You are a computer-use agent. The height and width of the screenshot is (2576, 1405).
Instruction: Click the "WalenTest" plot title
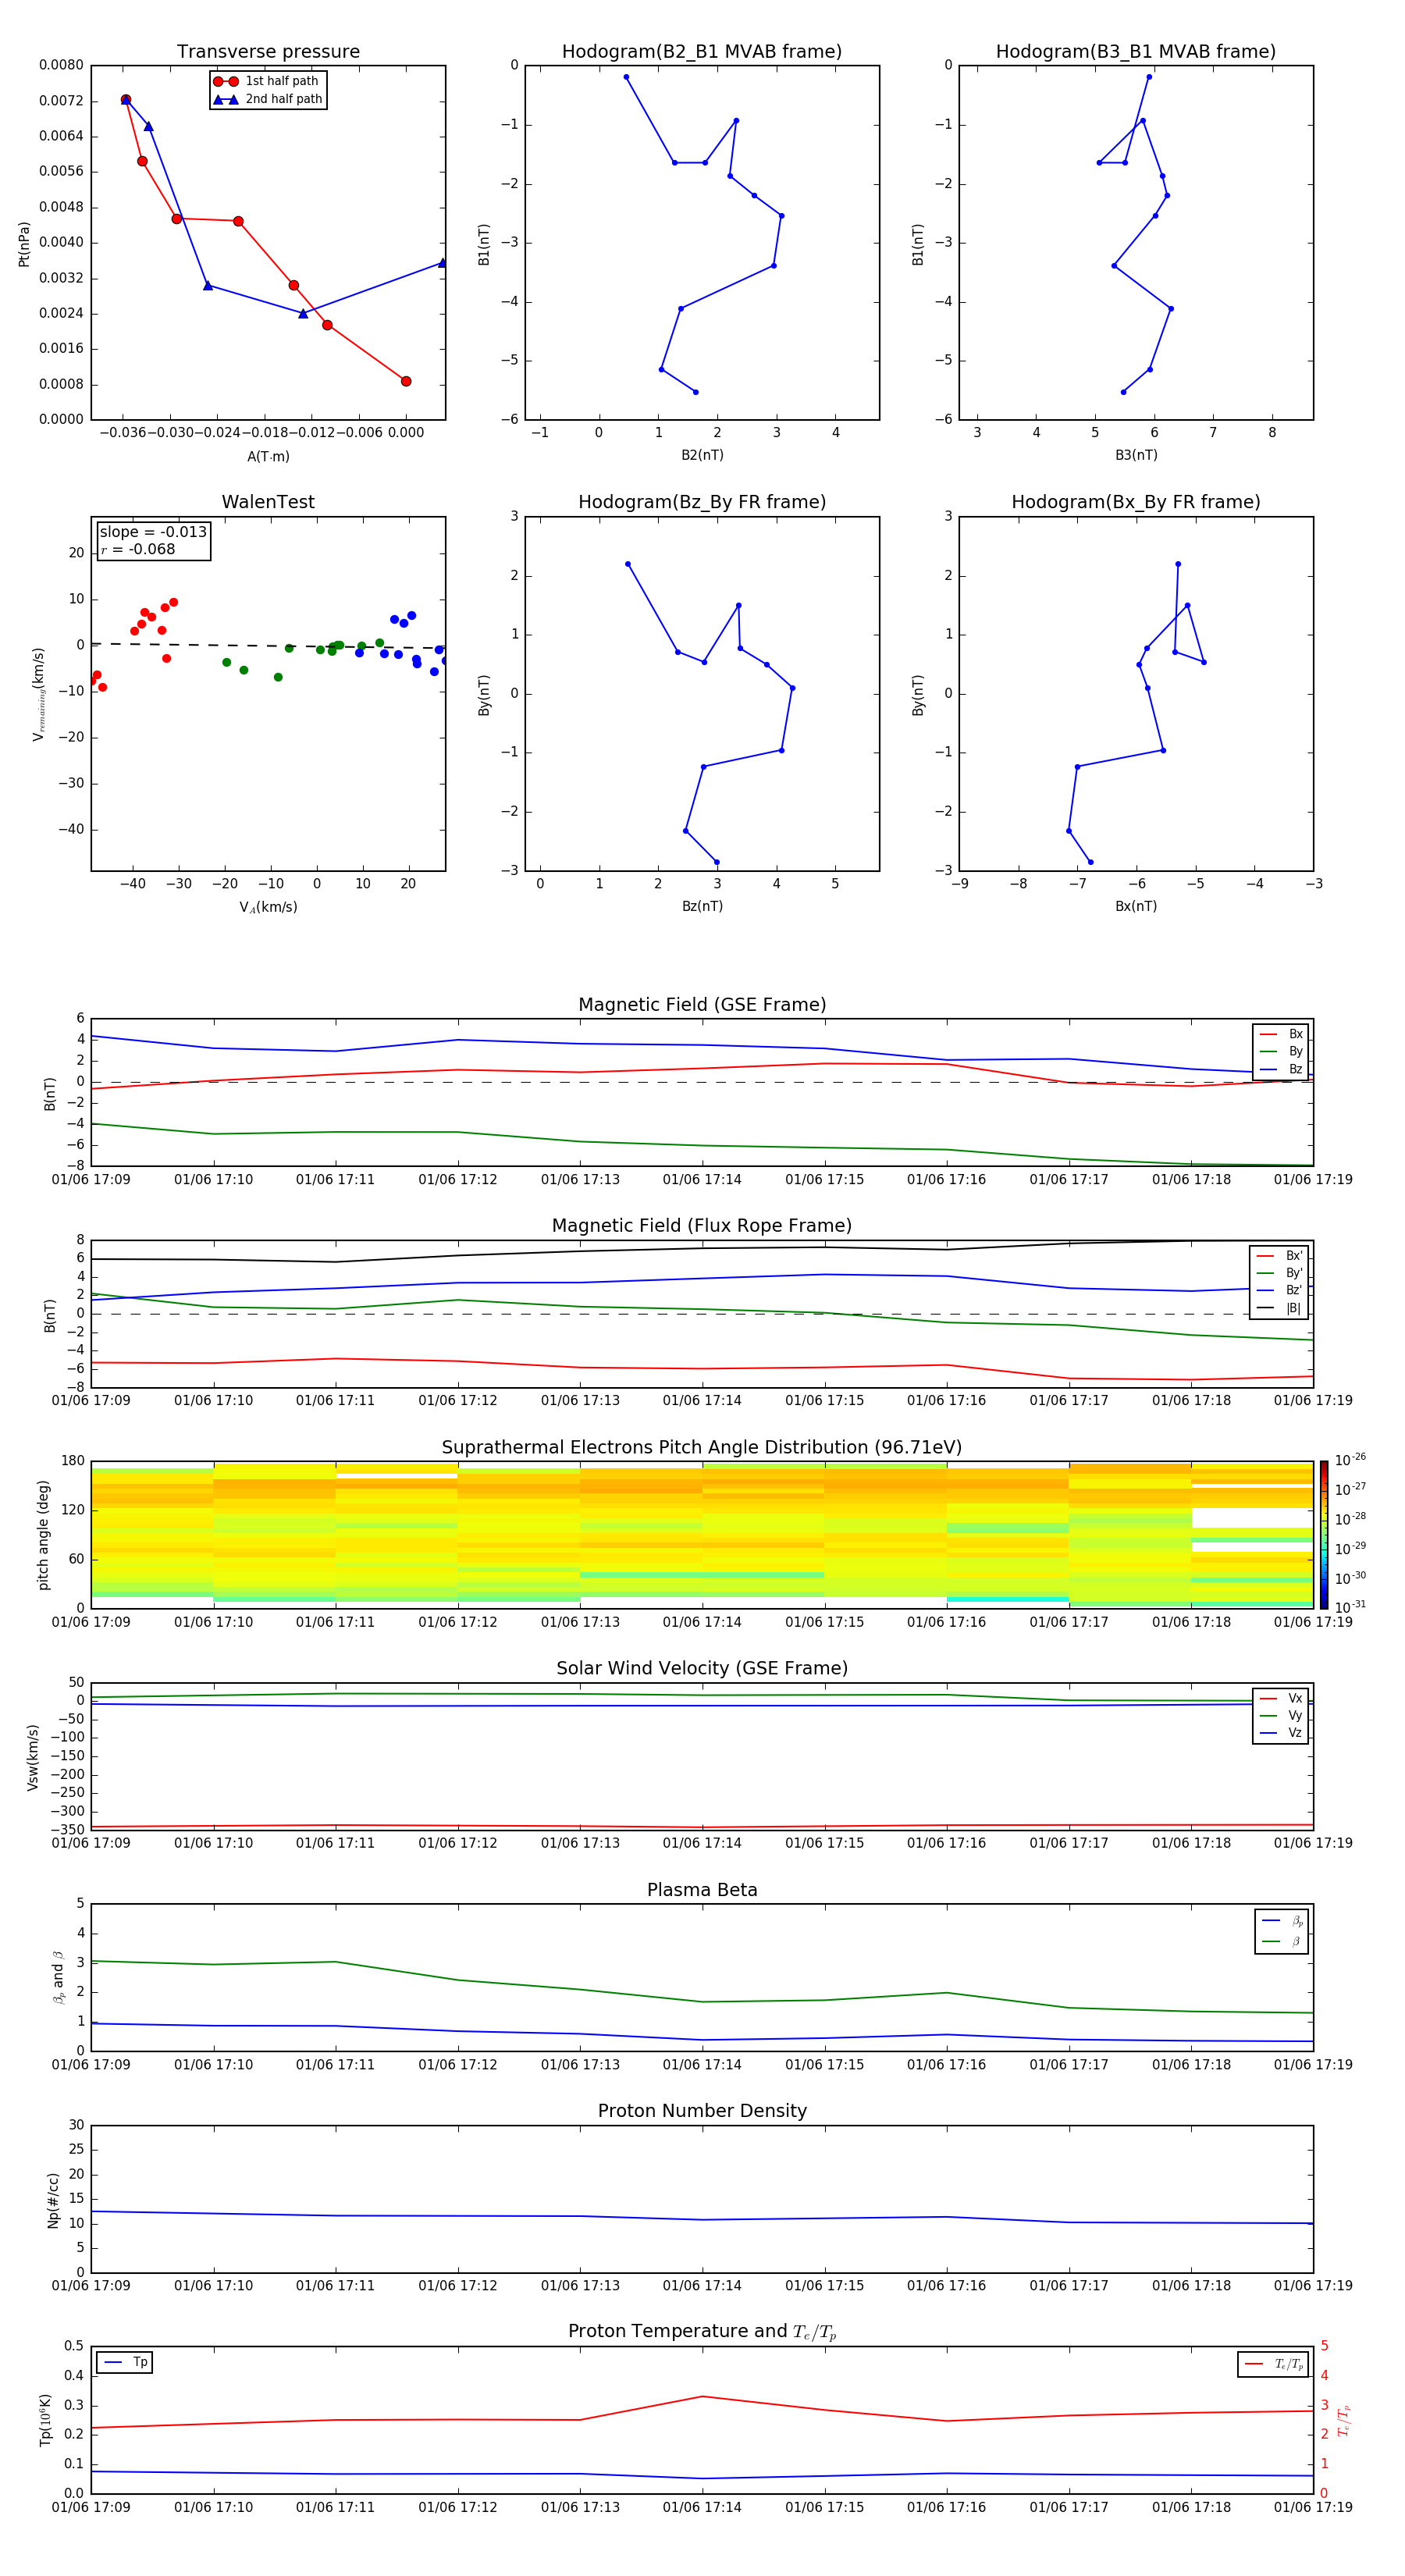pyautogui.click(x=268, y=502)
